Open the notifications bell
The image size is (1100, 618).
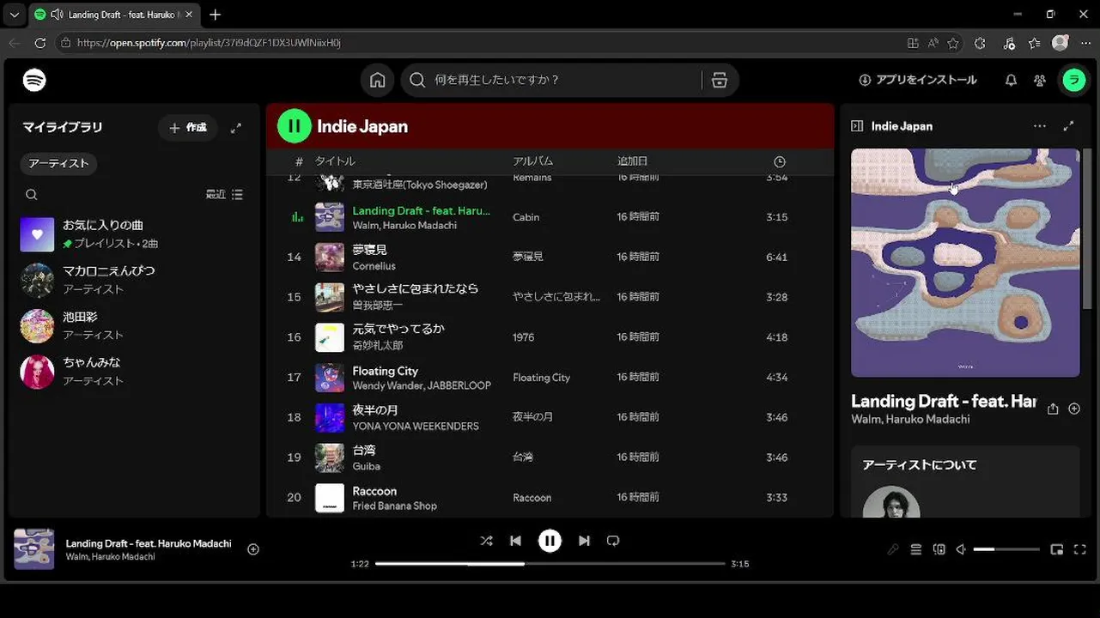click(1011, 80)
